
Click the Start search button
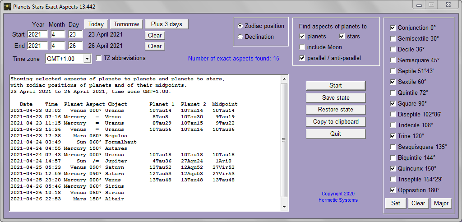(x=336, y=85)
